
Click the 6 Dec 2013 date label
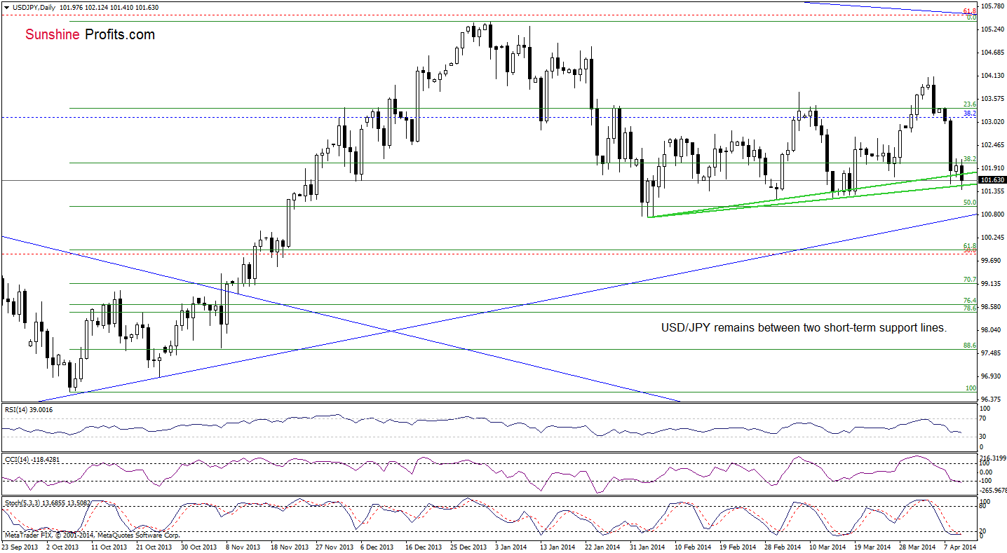pos(379,547)
